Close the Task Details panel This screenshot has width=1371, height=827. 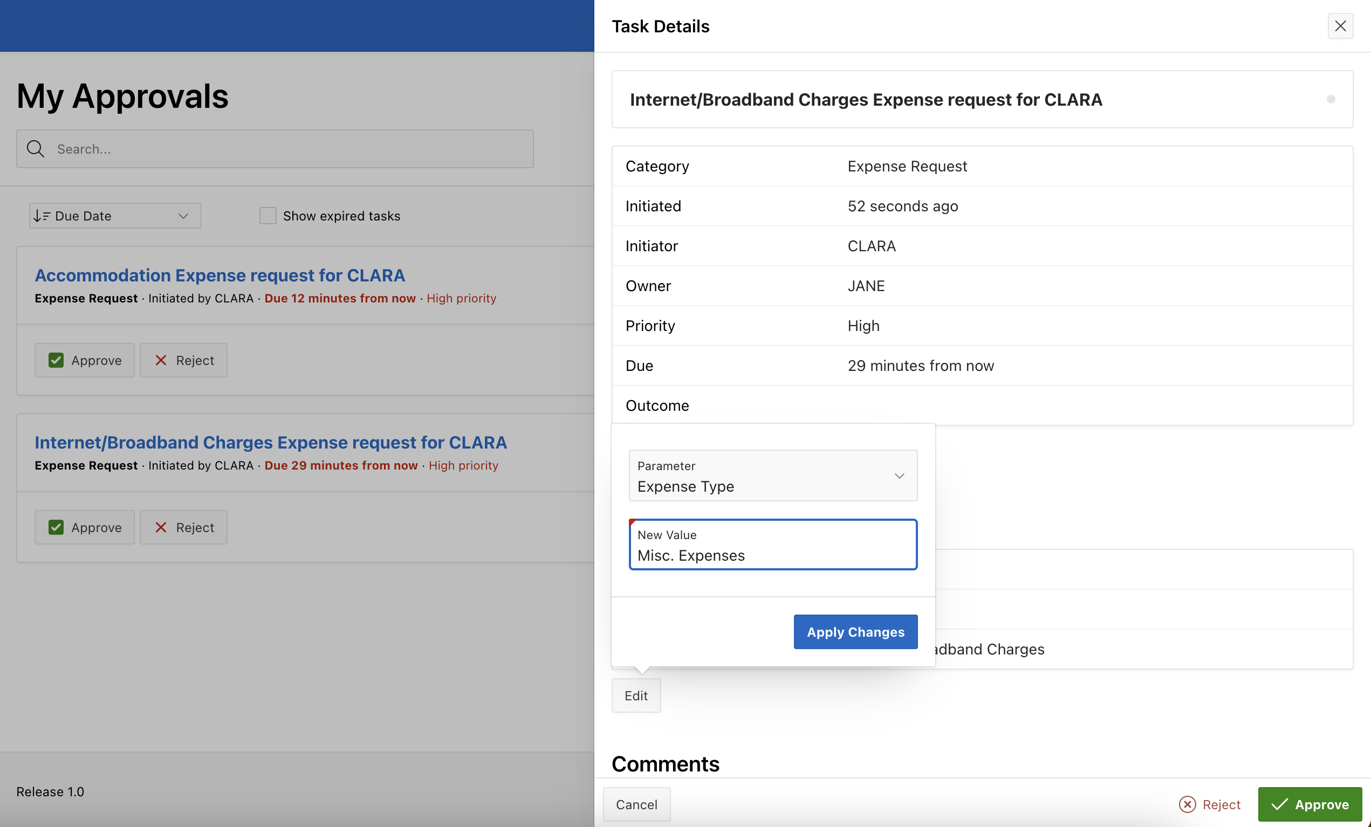1340,26
